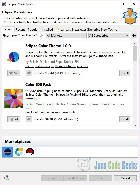Share Eclipse Color Theme via arrow icon

[x=29, y=73]
